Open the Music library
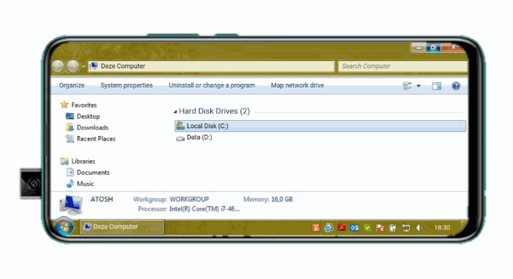Screen dimensions: 513x279 (x=85, y=184)
